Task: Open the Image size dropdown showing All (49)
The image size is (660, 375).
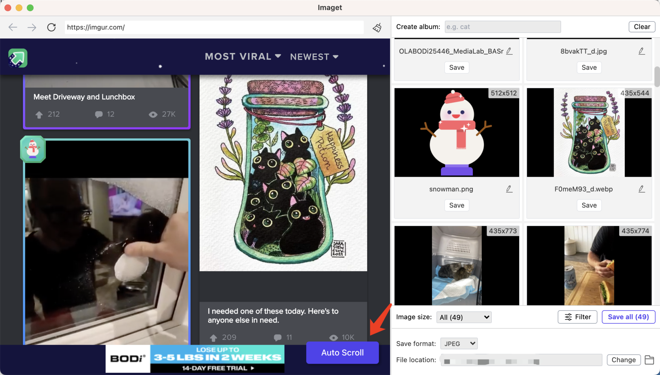Action: 463,317
